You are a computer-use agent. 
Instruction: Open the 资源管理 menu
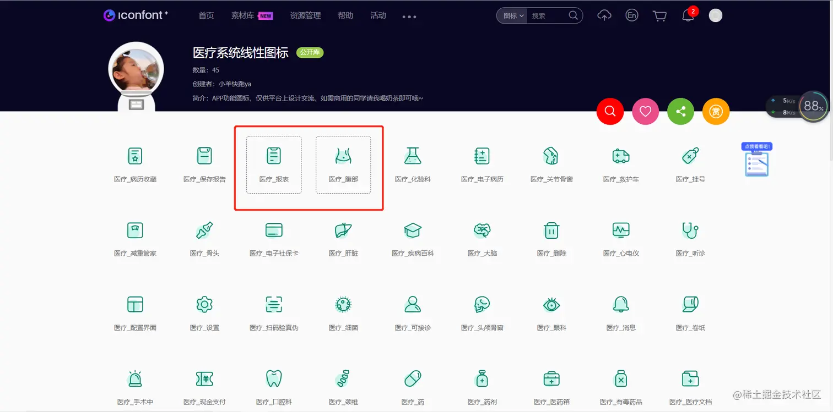tap(305, 15)
